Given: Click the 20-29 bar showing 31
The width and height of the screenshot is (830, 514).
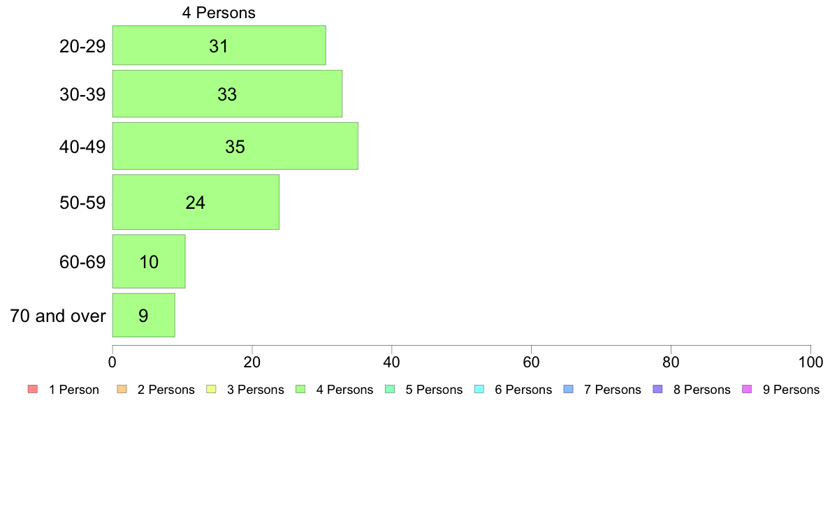Looking at the screenshot, I should coord(219,45).
